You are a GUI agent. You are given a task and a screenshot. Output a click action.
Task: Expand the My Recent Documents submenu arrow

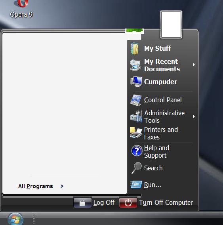[x=194, y=65]
